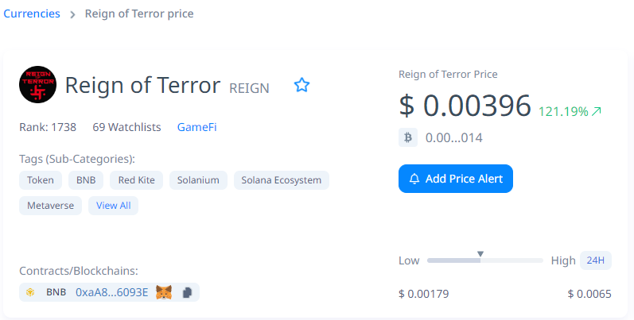Image resolution: width=634 pixels, height=320 pixels.
Task: Click the breadcrumb chevron separator
Action: [72, 14]
